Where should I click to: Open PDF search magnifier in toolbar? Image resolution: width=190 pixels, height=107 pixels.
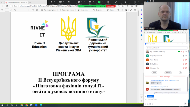click(x=15, y=10)
